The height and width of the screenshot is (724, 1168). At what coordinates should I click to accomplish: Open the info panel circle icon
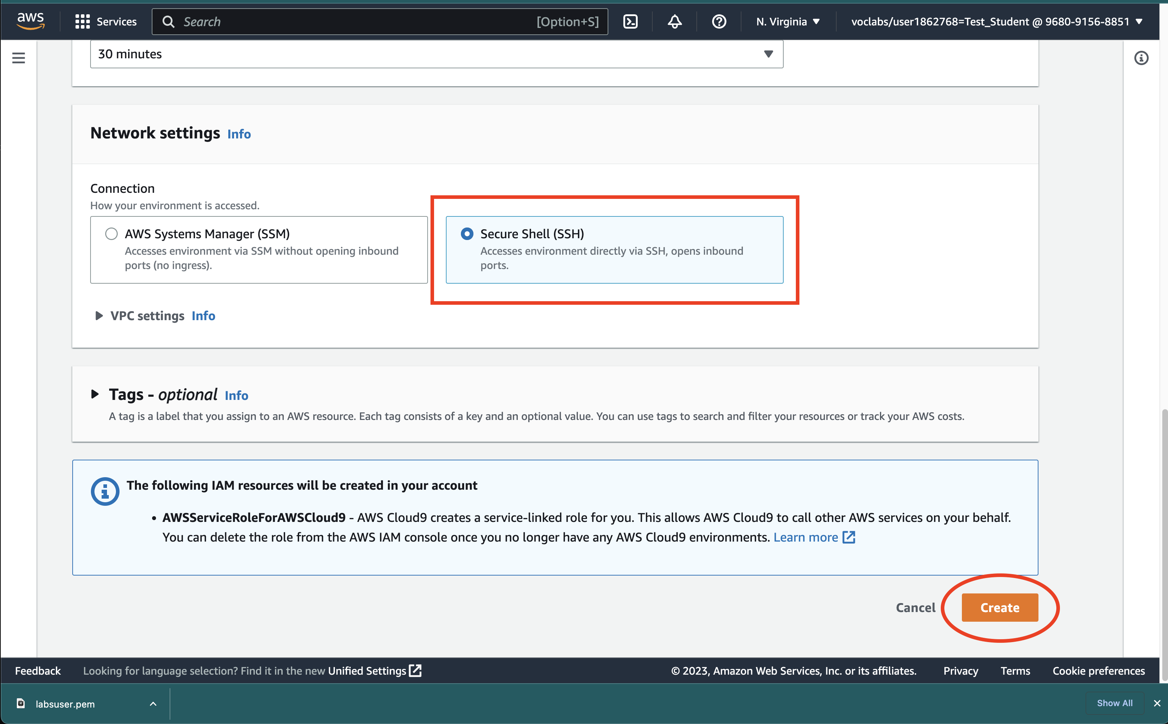tap(1141, 58)
